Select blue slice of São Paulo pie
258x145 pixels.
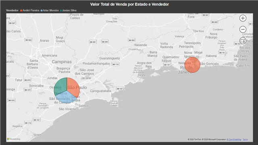(66, 97)
